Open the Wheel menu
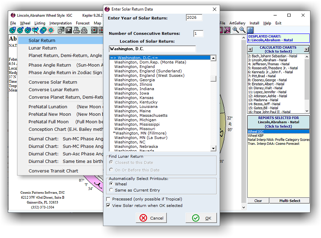This screenshot has width=321, height=238. (25, 23)
